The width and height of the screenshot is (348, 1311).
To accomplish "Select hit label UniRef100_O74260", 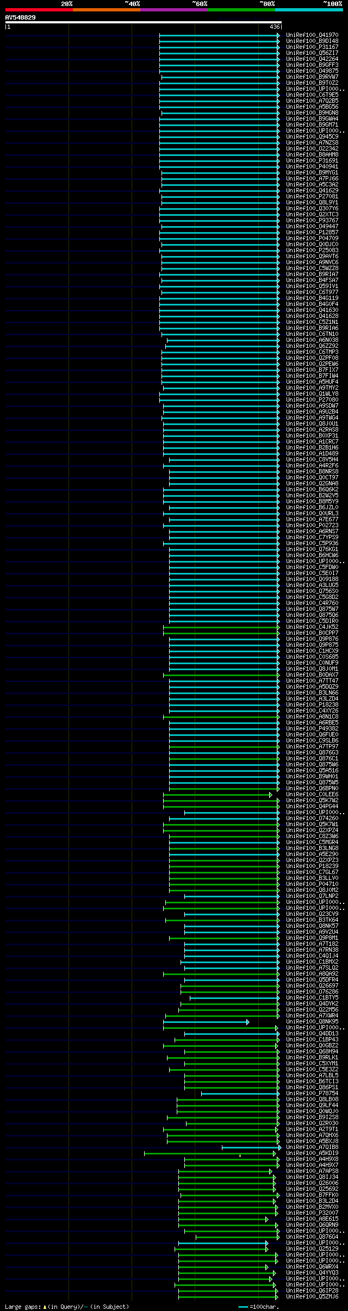I will point(312,819).
